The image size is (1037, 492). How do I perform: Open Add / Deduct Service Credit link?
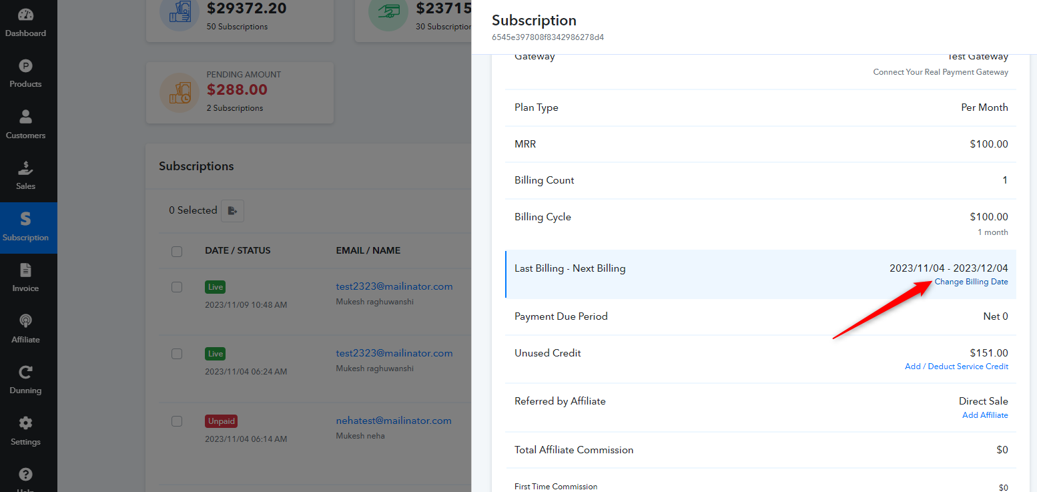[956, 366]
